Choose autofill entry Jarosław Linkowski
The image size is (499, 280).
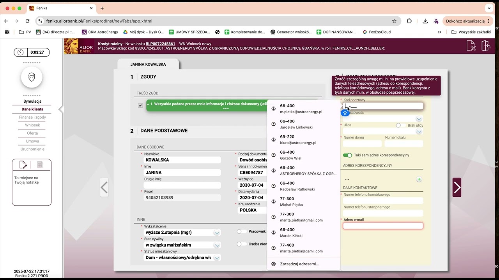[304, 124]
